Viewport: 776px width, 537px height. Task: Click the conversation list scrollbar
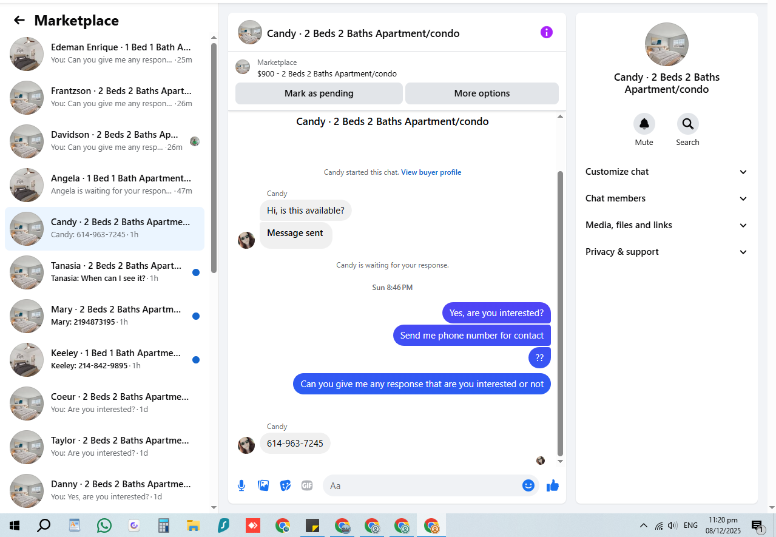pos(214,158)
